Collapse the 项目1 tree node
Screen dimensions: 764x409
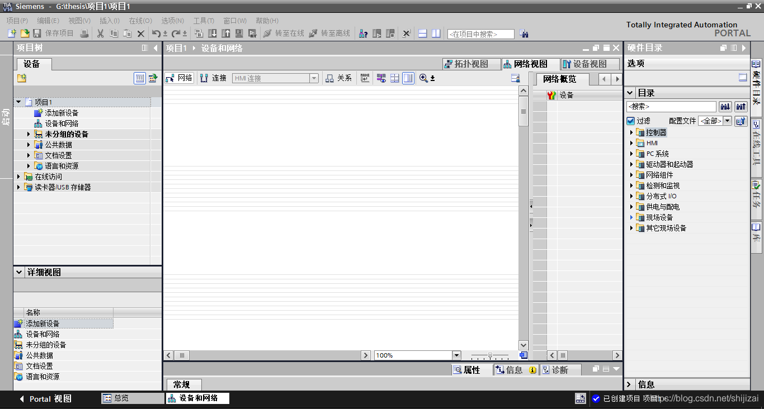[18, 102]
